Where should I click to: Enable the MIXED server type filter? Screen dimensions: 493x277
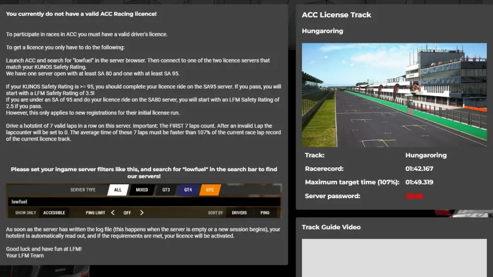[x=142, y=189]
